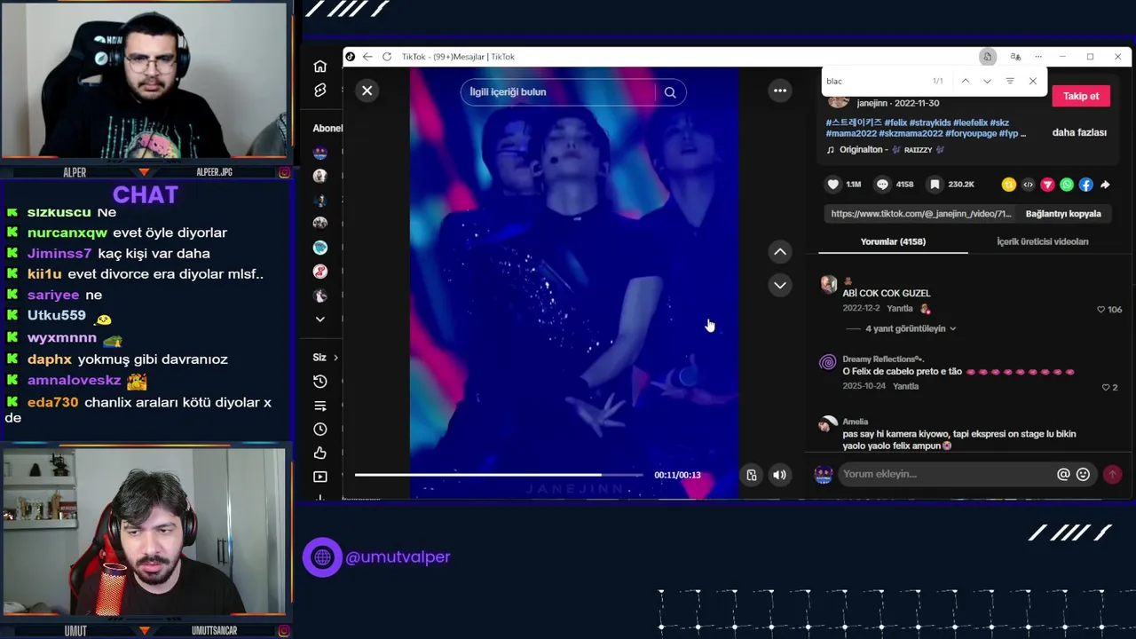Open 'Your videos' play icon in sidebar
Image resolution: width=1136 pixels, height=639 pixels.
pos(320,477)
